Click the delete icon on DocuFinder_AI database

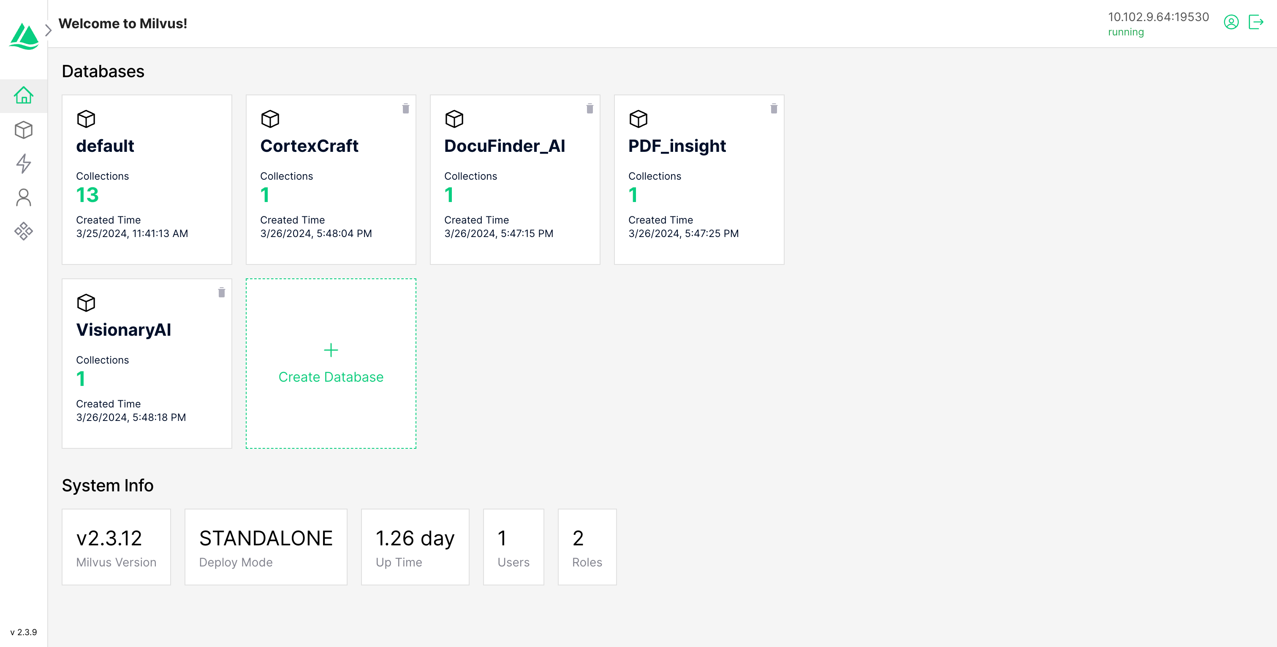[590, 108]
